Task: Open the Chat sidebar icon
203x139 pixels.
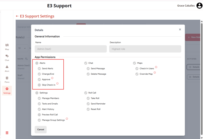Action: [7, 57]
